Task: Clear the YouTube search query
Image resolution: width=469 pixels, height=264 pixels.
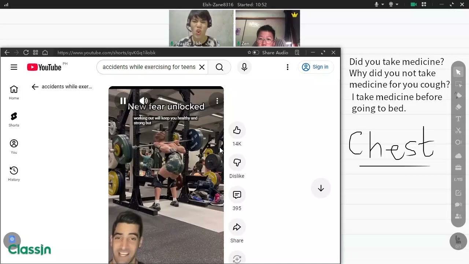Action: (x=202, y=67)
